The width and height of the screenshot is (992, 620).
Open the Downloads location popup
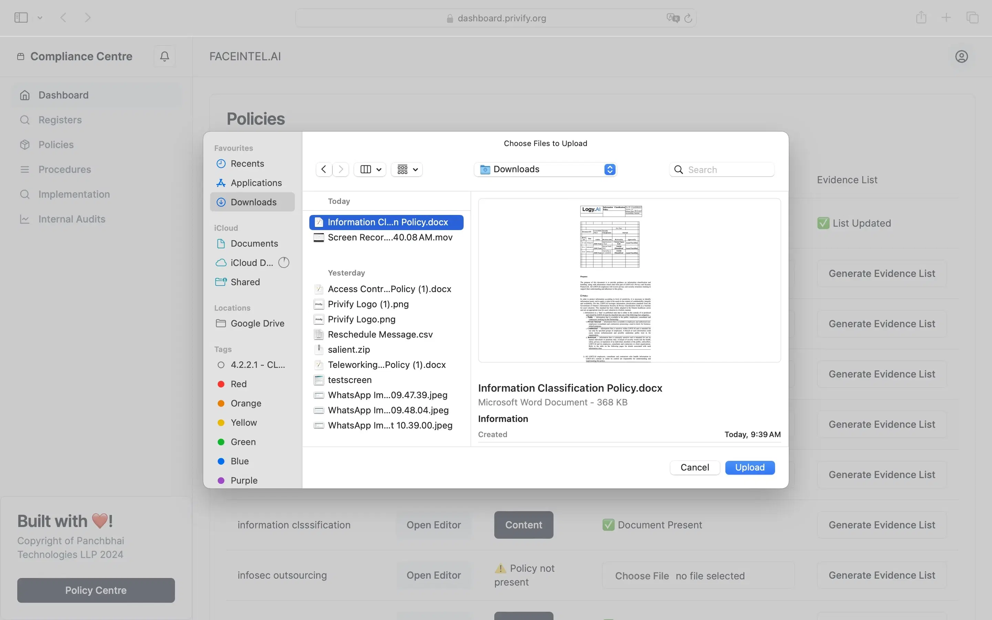(546, 169)
